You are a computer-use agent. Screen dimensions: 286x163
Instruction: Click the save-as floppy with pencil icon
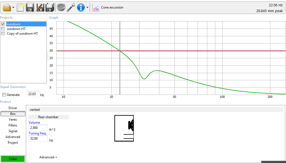pos(39,7)
